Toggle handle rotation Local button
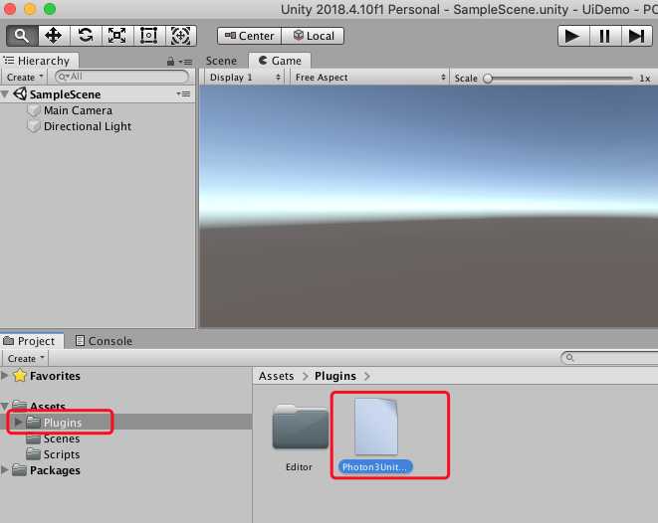 [x=313, y=36]
